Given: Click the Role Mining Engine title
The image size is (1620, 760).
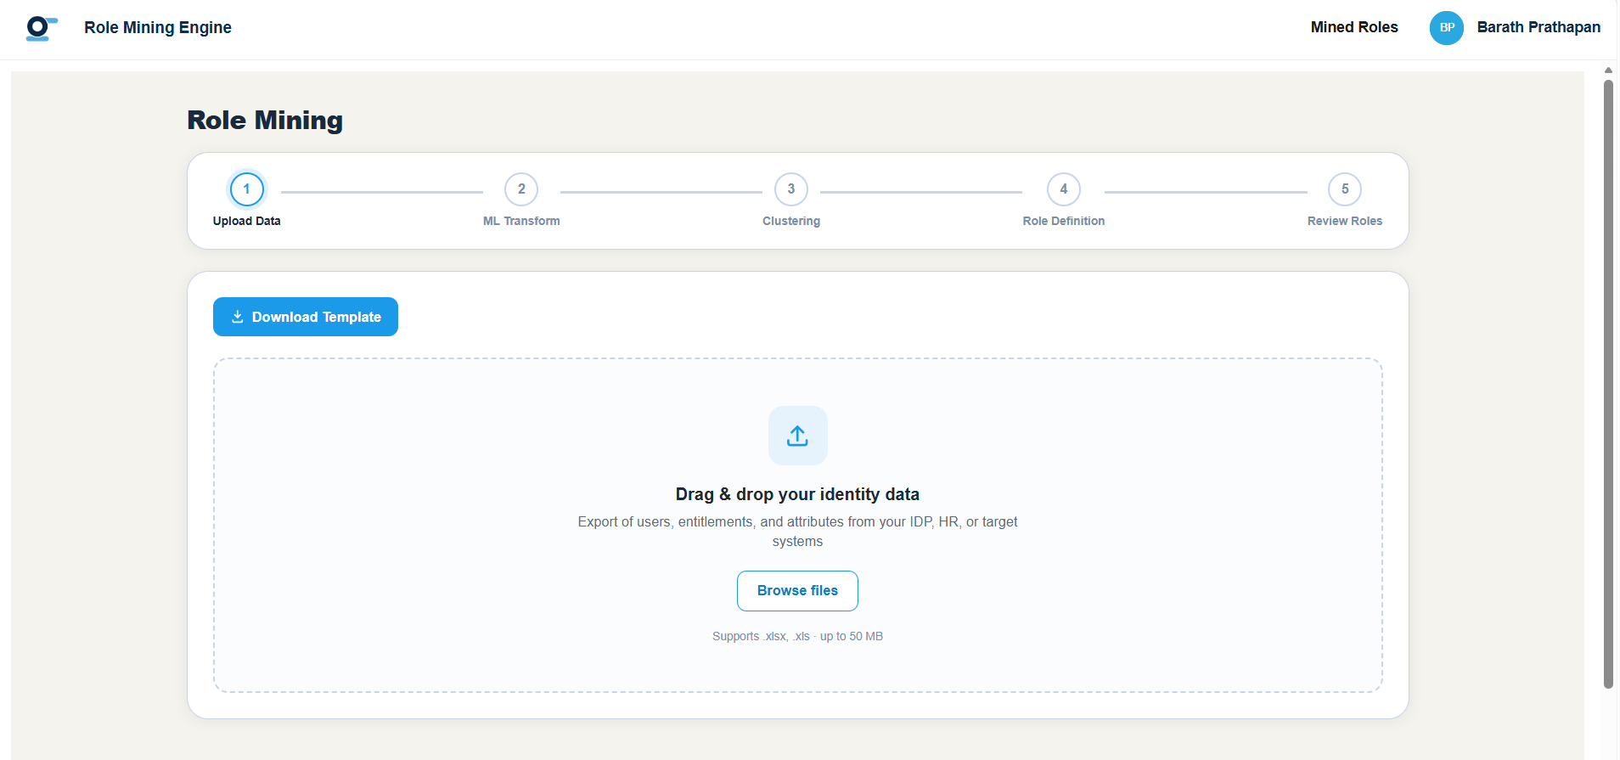Looking at the screenshot, I should point(158,27).
